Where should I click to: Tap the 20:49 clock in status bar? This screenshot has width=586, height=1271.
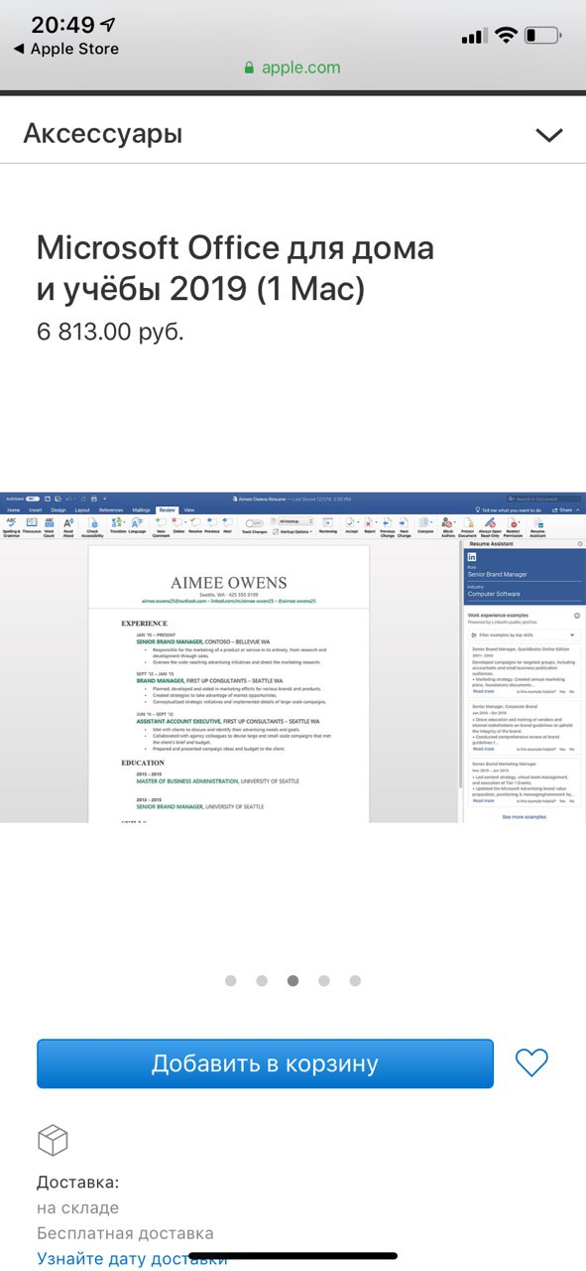[x=63, y=25]
